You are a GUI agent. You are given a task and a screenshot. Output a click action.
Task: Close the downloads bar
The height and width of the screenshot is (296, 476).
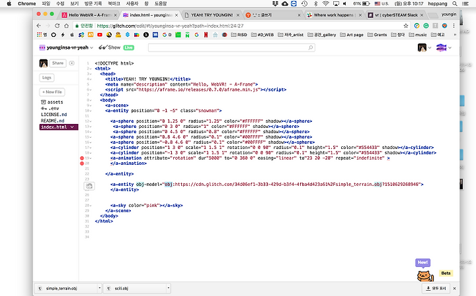pyautogui.click(x=454, y=289)
